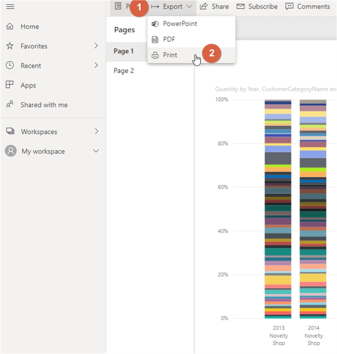Expand the Workspaces chevron arrow

(x=96, y=131)
